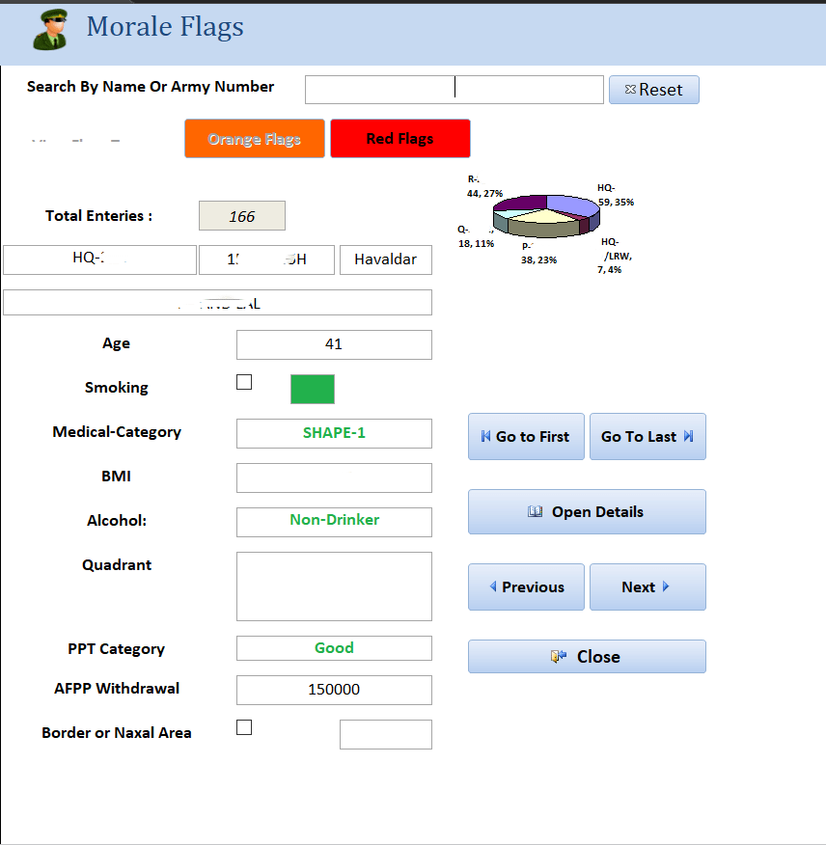The image size is (826, 845).
Task: Jump to last record with Go To Last
Action: point(647,437)
